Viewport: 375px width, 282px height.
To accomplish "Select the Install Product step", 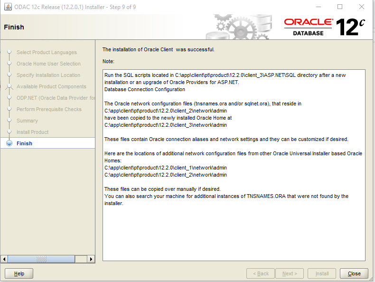I will [x=33, y=132].
